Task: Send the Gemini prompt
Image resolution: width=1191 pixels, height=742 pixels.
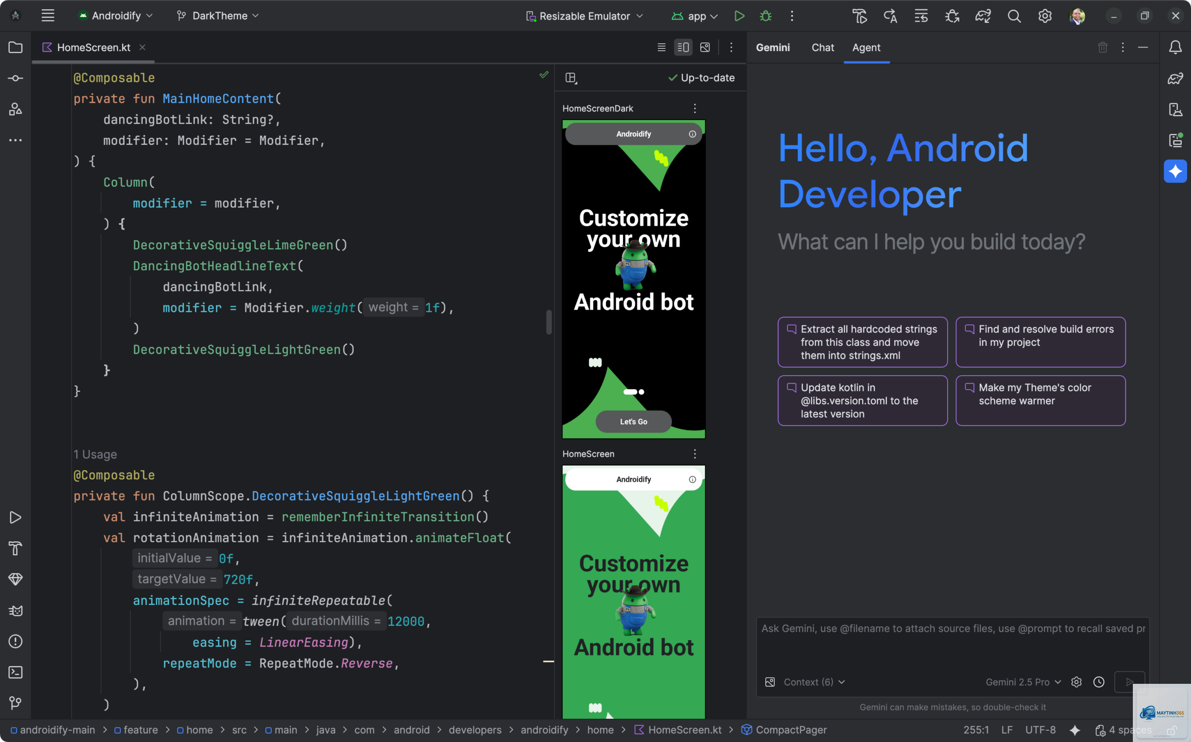Action: [1129, 682]
